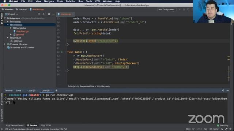Select templates folder in tree
234x131 pixels.
pyautogui.click(x=21, y=28)
